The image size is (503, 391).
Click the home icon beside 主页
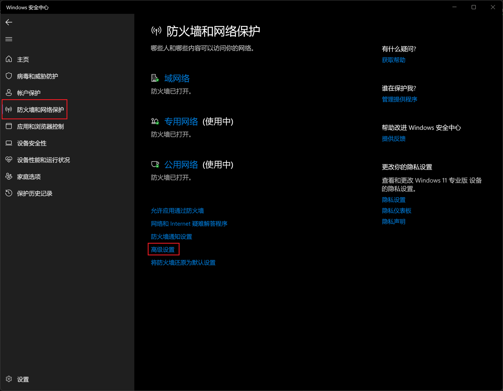click(9, 59)
